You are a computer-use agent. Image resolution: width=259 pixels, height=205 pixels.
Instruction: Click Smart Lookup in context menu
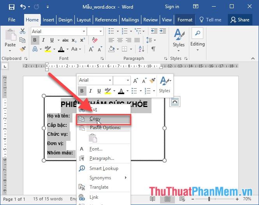(x=104, y=168)
